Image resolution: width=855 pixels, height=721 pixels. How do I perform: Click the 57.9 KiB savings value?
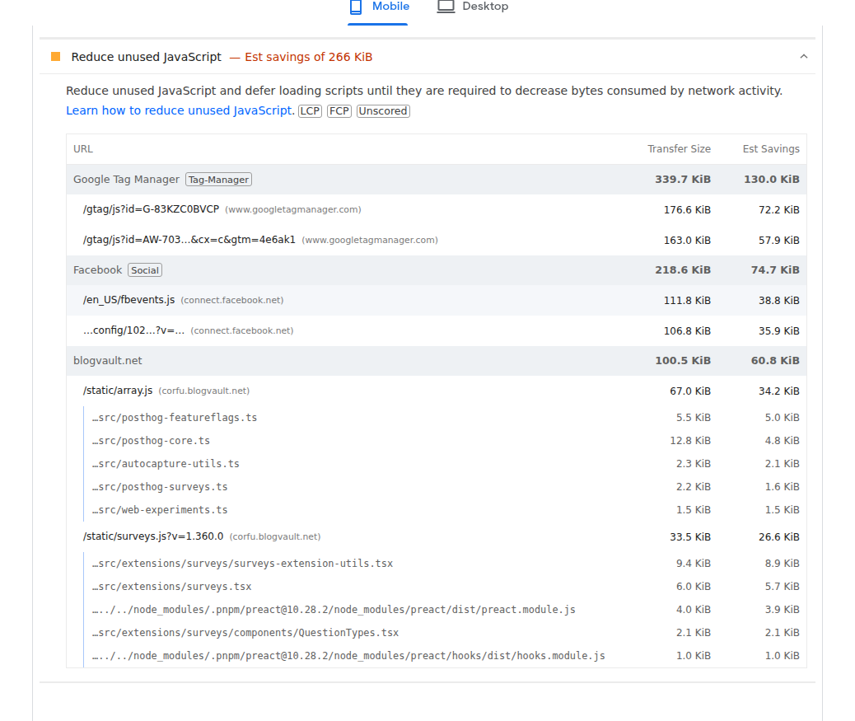point(778,241)
